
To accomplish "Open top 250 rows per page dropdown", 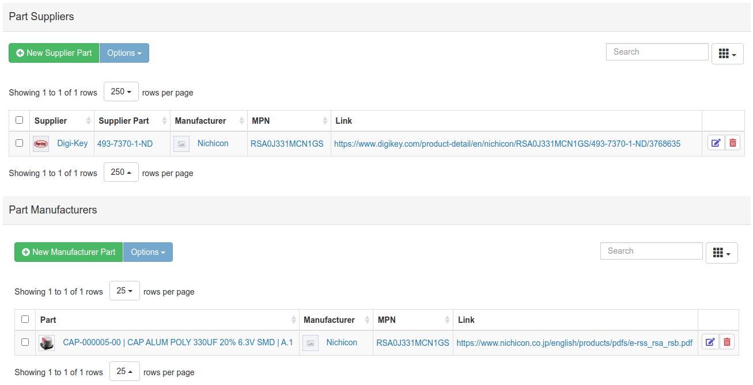I will [x=121, y=92].
